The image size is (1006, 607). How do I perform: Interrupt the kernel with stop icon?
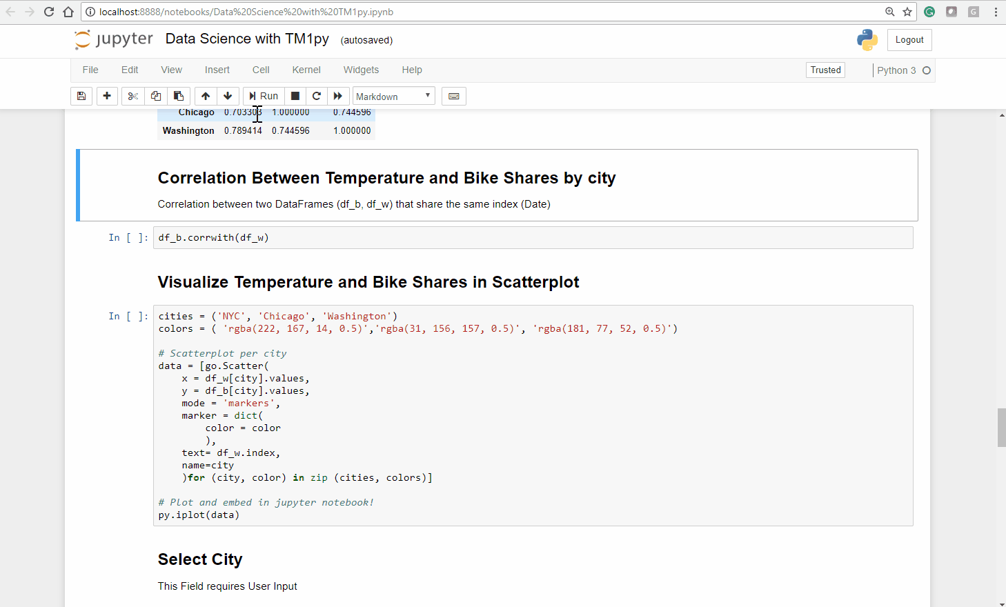295,96
